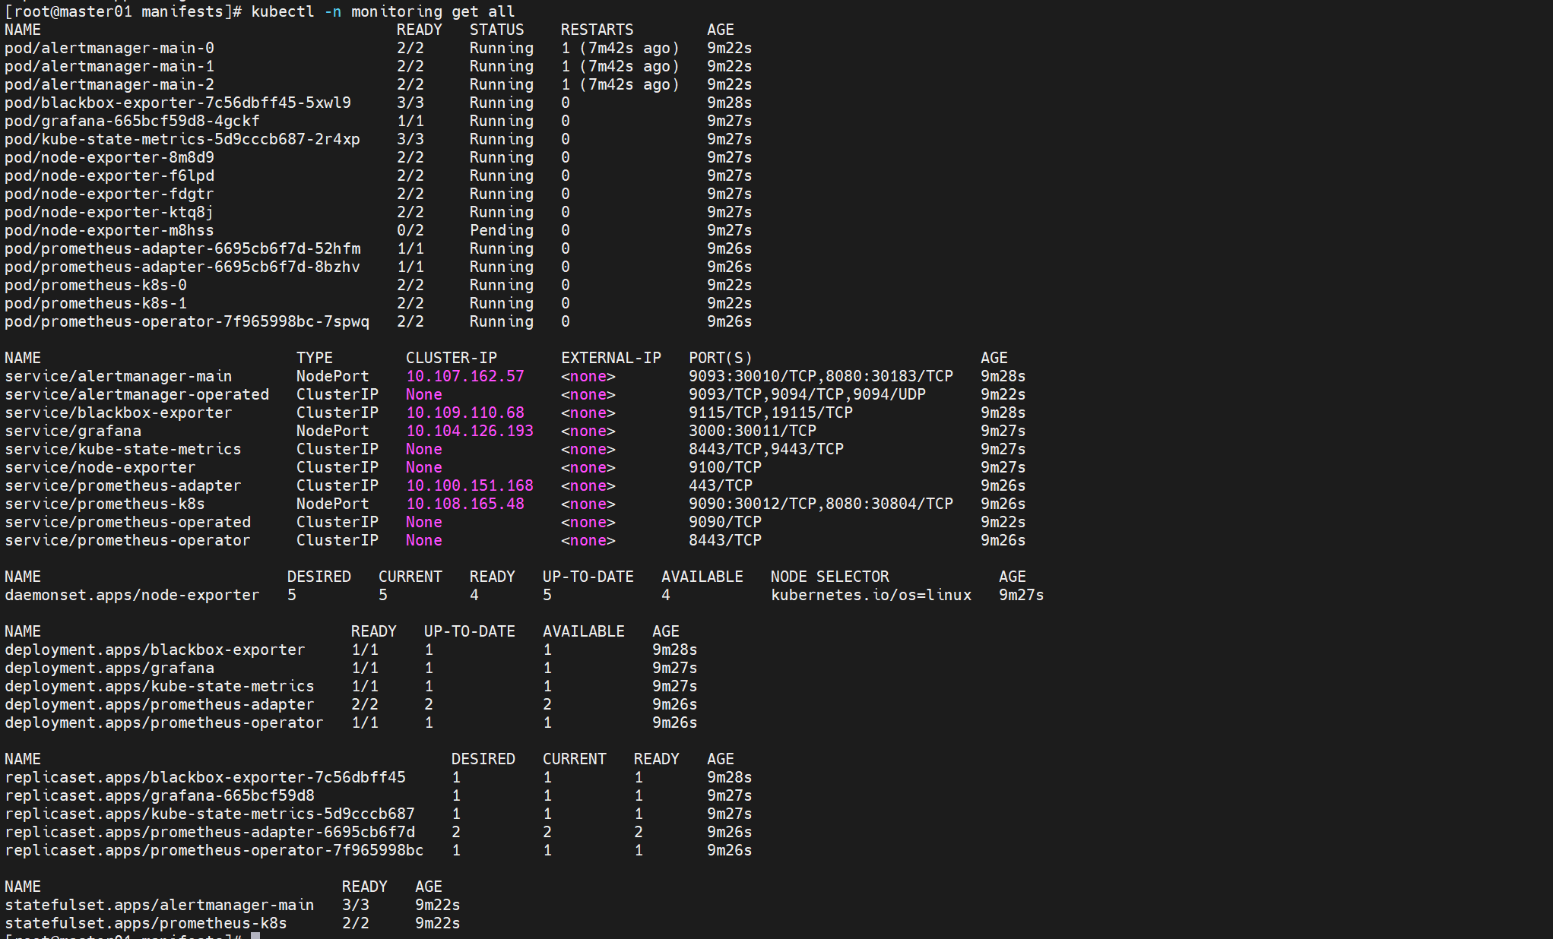Select the "0/2" ready value
The image size is (1553, 939).
[410, 230]
